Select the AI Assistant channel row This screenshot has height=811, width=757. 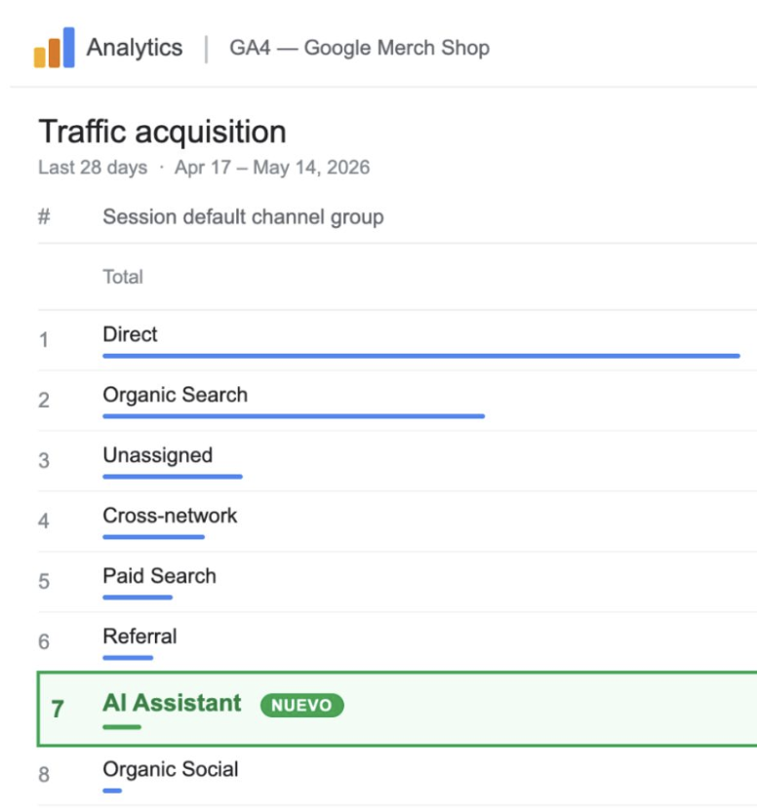coord(397,709)
